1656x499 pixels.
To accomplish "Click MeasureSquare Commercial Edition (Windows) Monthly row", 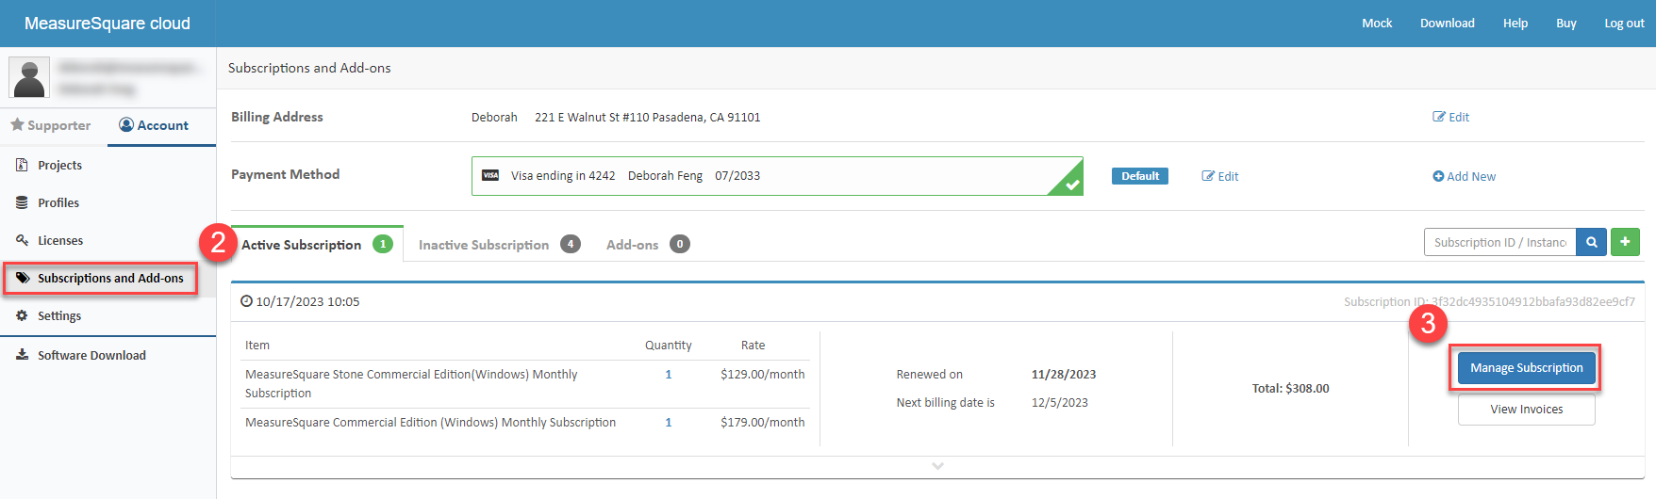I will 525,422.
